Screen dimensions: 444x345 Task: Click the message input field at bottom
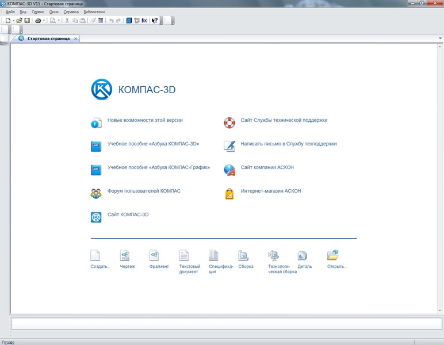226,324
